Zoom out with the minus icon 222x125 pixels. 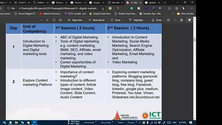41,20
